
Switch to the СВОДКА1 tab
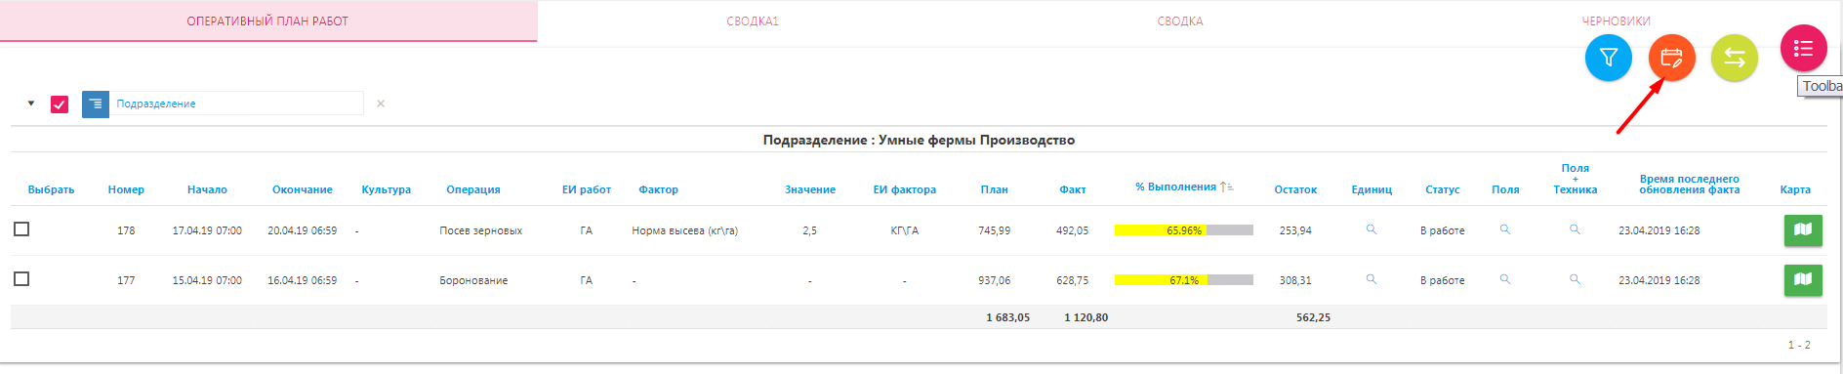(x=753, y=21)
